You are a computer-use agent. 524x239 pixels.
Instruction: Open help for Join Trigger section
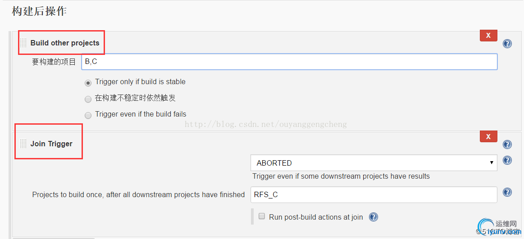click(x=507, y=144)
